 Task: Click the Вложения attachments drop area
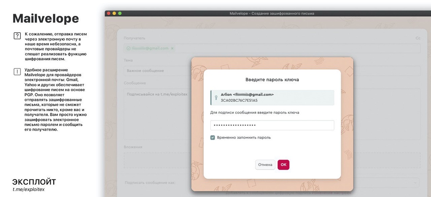coord(272,160)
